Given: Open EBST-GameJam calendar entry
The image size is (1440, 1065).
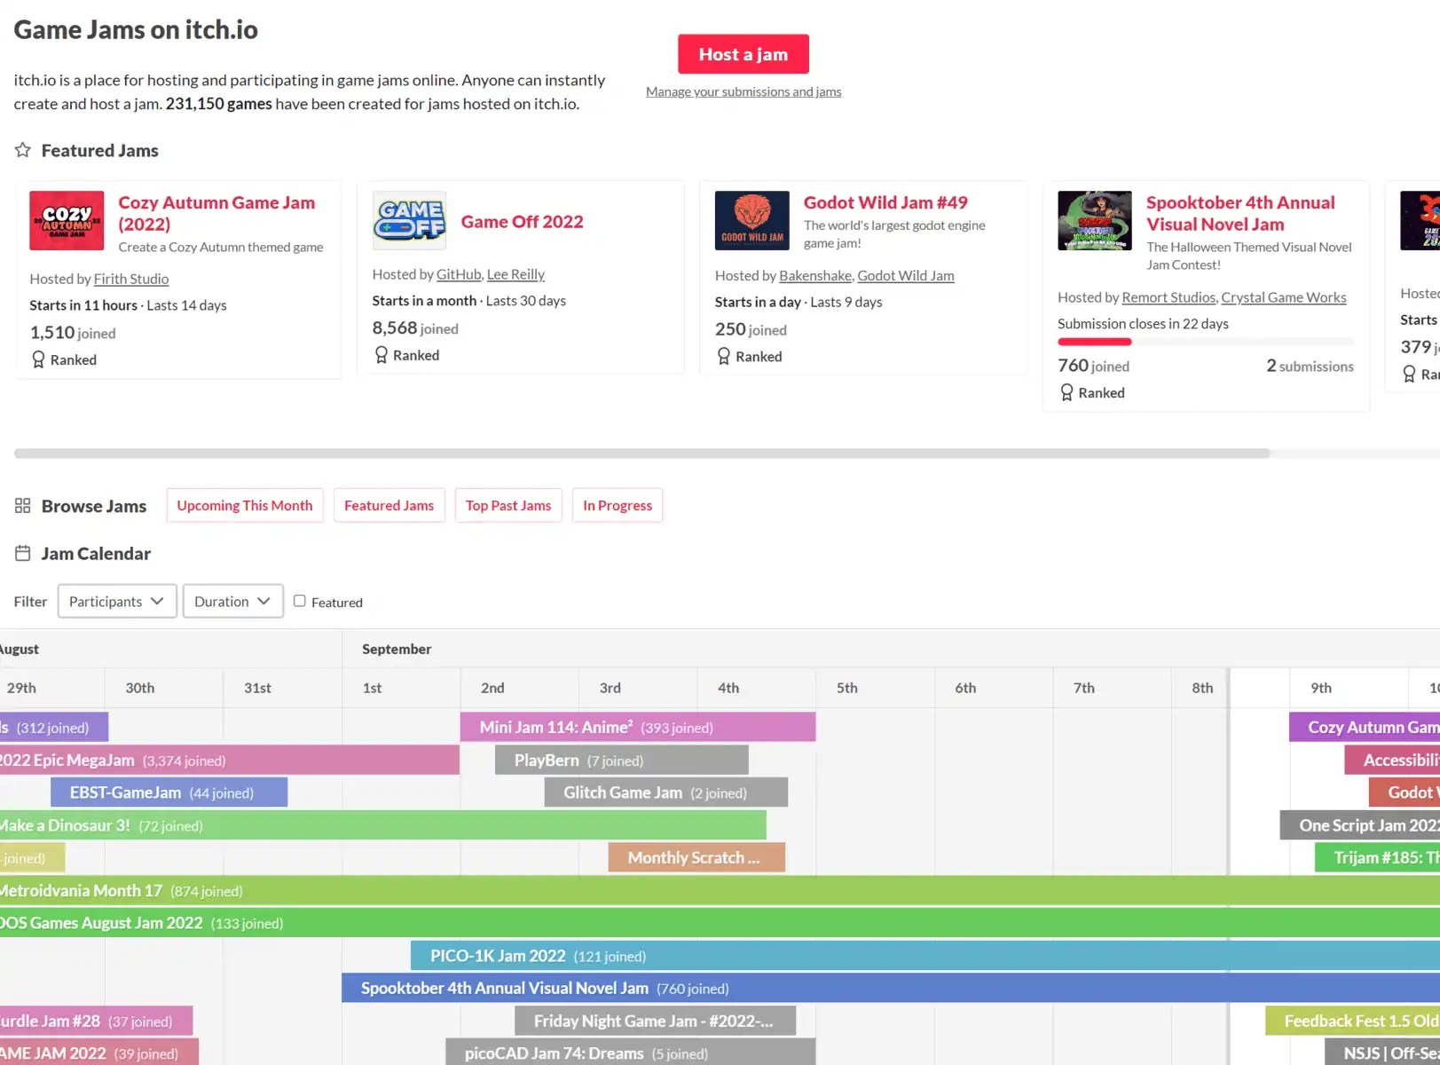Looking at the screenshot, I should 169,793.
